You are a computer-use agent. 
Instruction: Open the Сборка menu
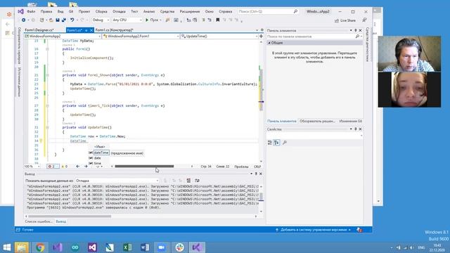click(x=101, y=11)
